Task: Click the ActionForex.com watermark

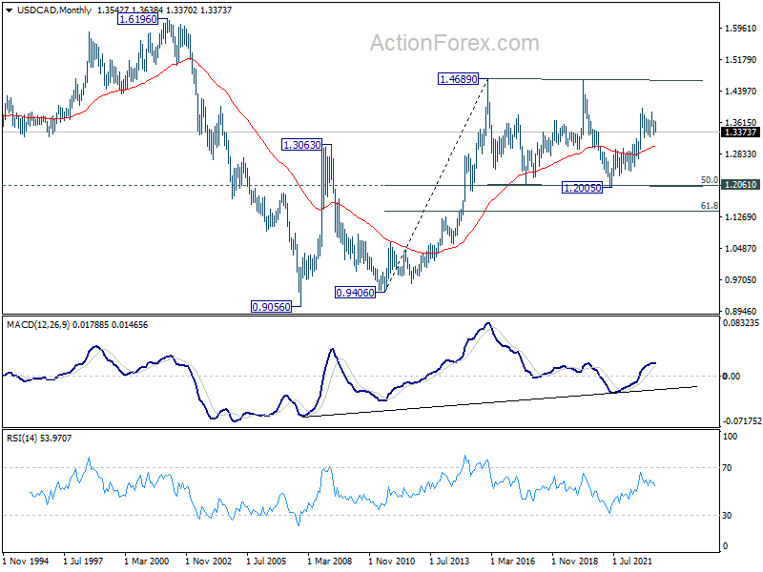Action: pyautogui.click(x=455, y=43)
